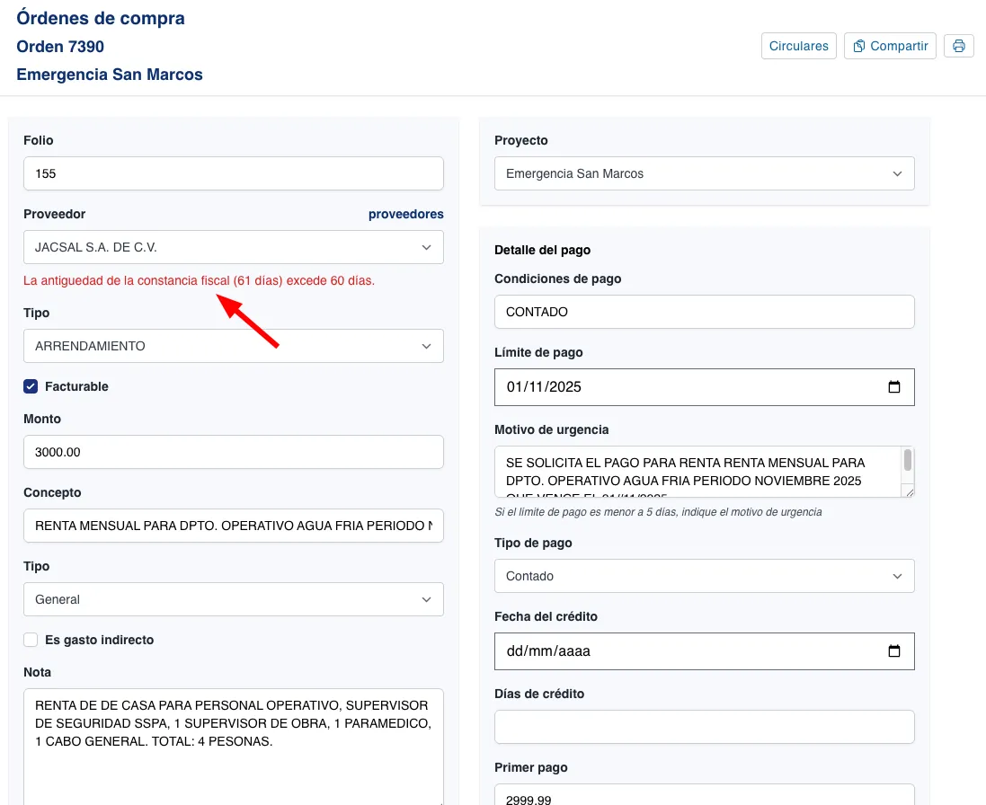986x805 pixels.
Task: Open calendar picker for Límite de pago
Action: pyautogui.click(x=893, y=387)
